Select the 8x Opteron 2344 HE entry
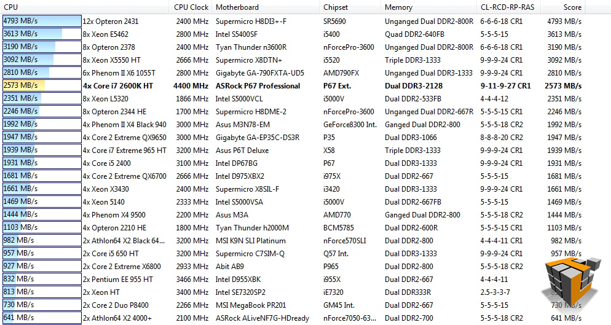This screenshot has width=611, height=325. pos(114,111)
